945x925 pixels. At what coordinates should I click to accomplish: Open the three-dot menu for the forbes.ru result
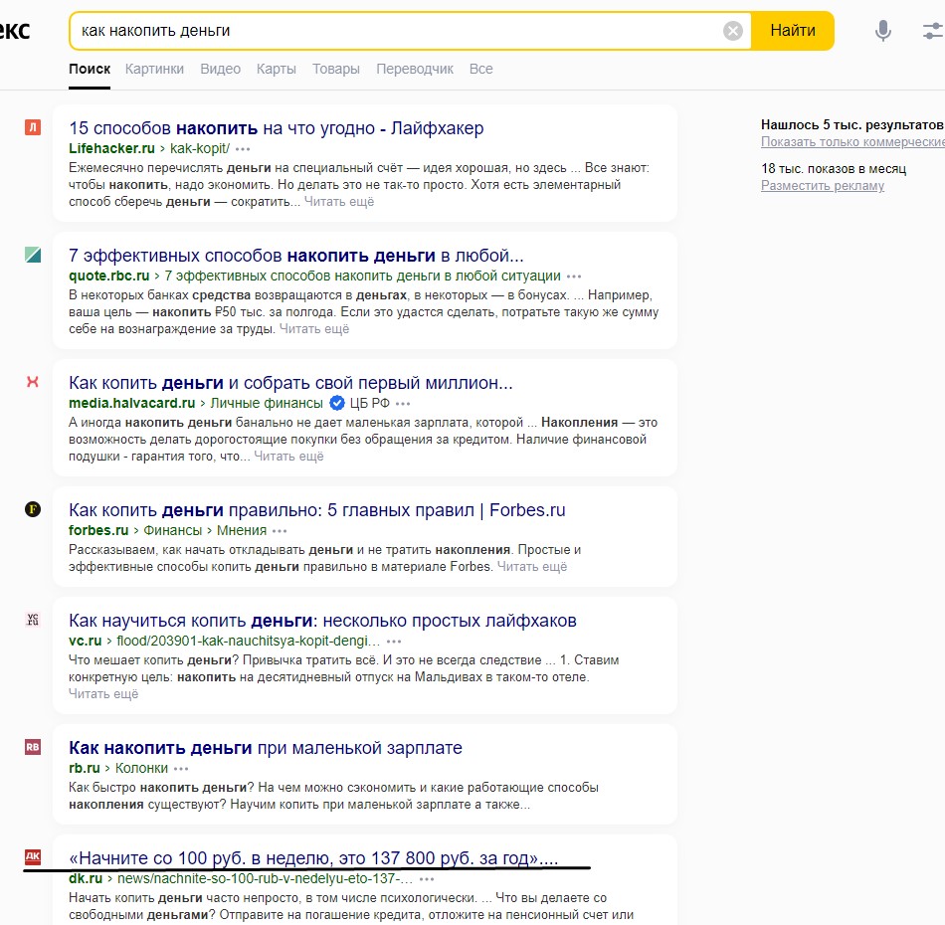[280, 531]
